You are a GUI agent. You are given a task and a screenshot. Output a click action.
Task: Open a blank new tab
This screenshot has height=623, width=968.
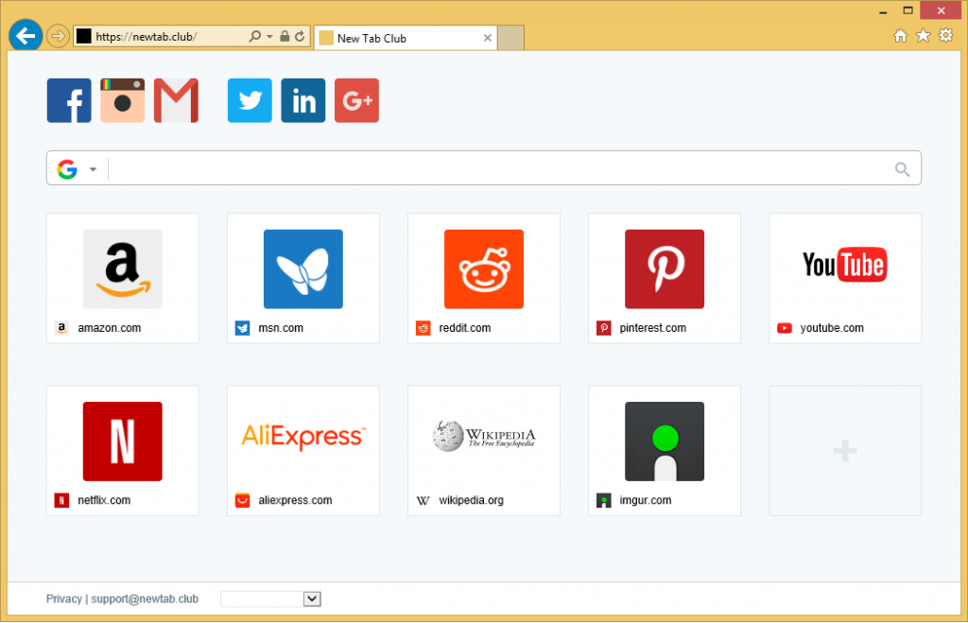[510, 38]
